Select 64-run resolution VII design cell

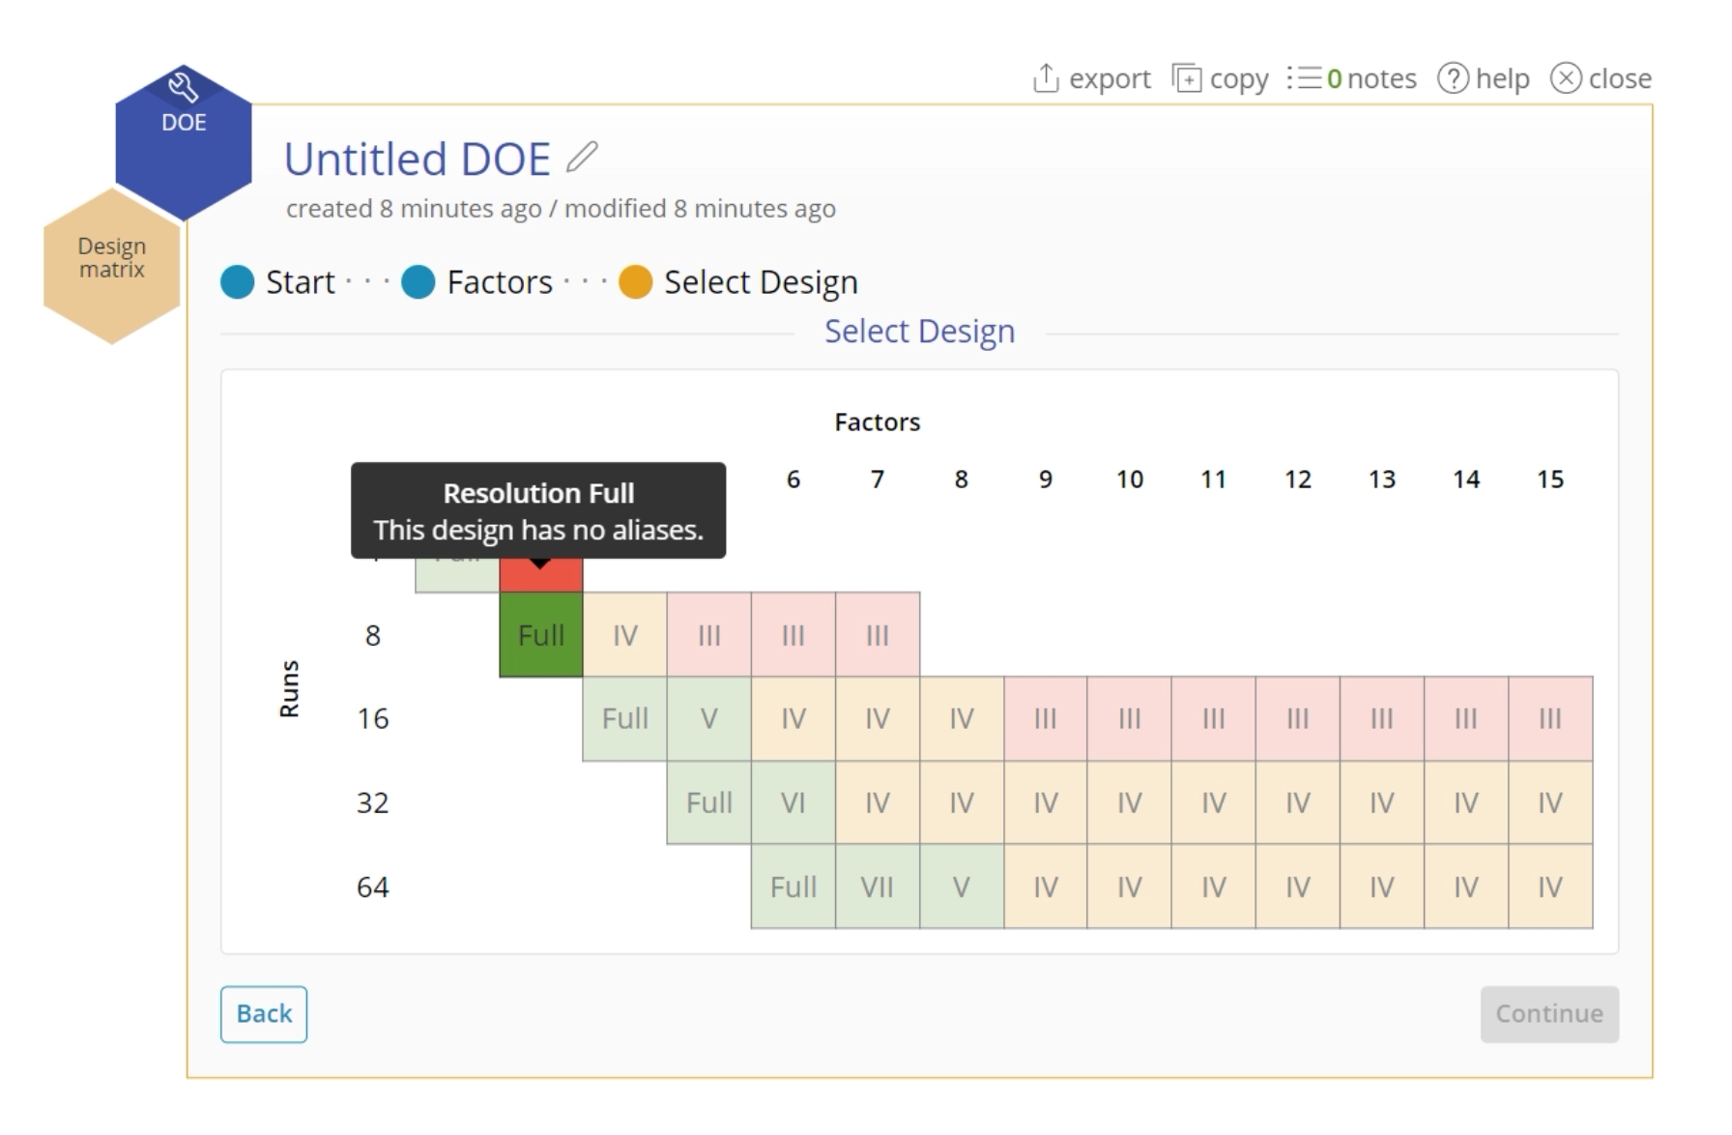click(878, 887)
